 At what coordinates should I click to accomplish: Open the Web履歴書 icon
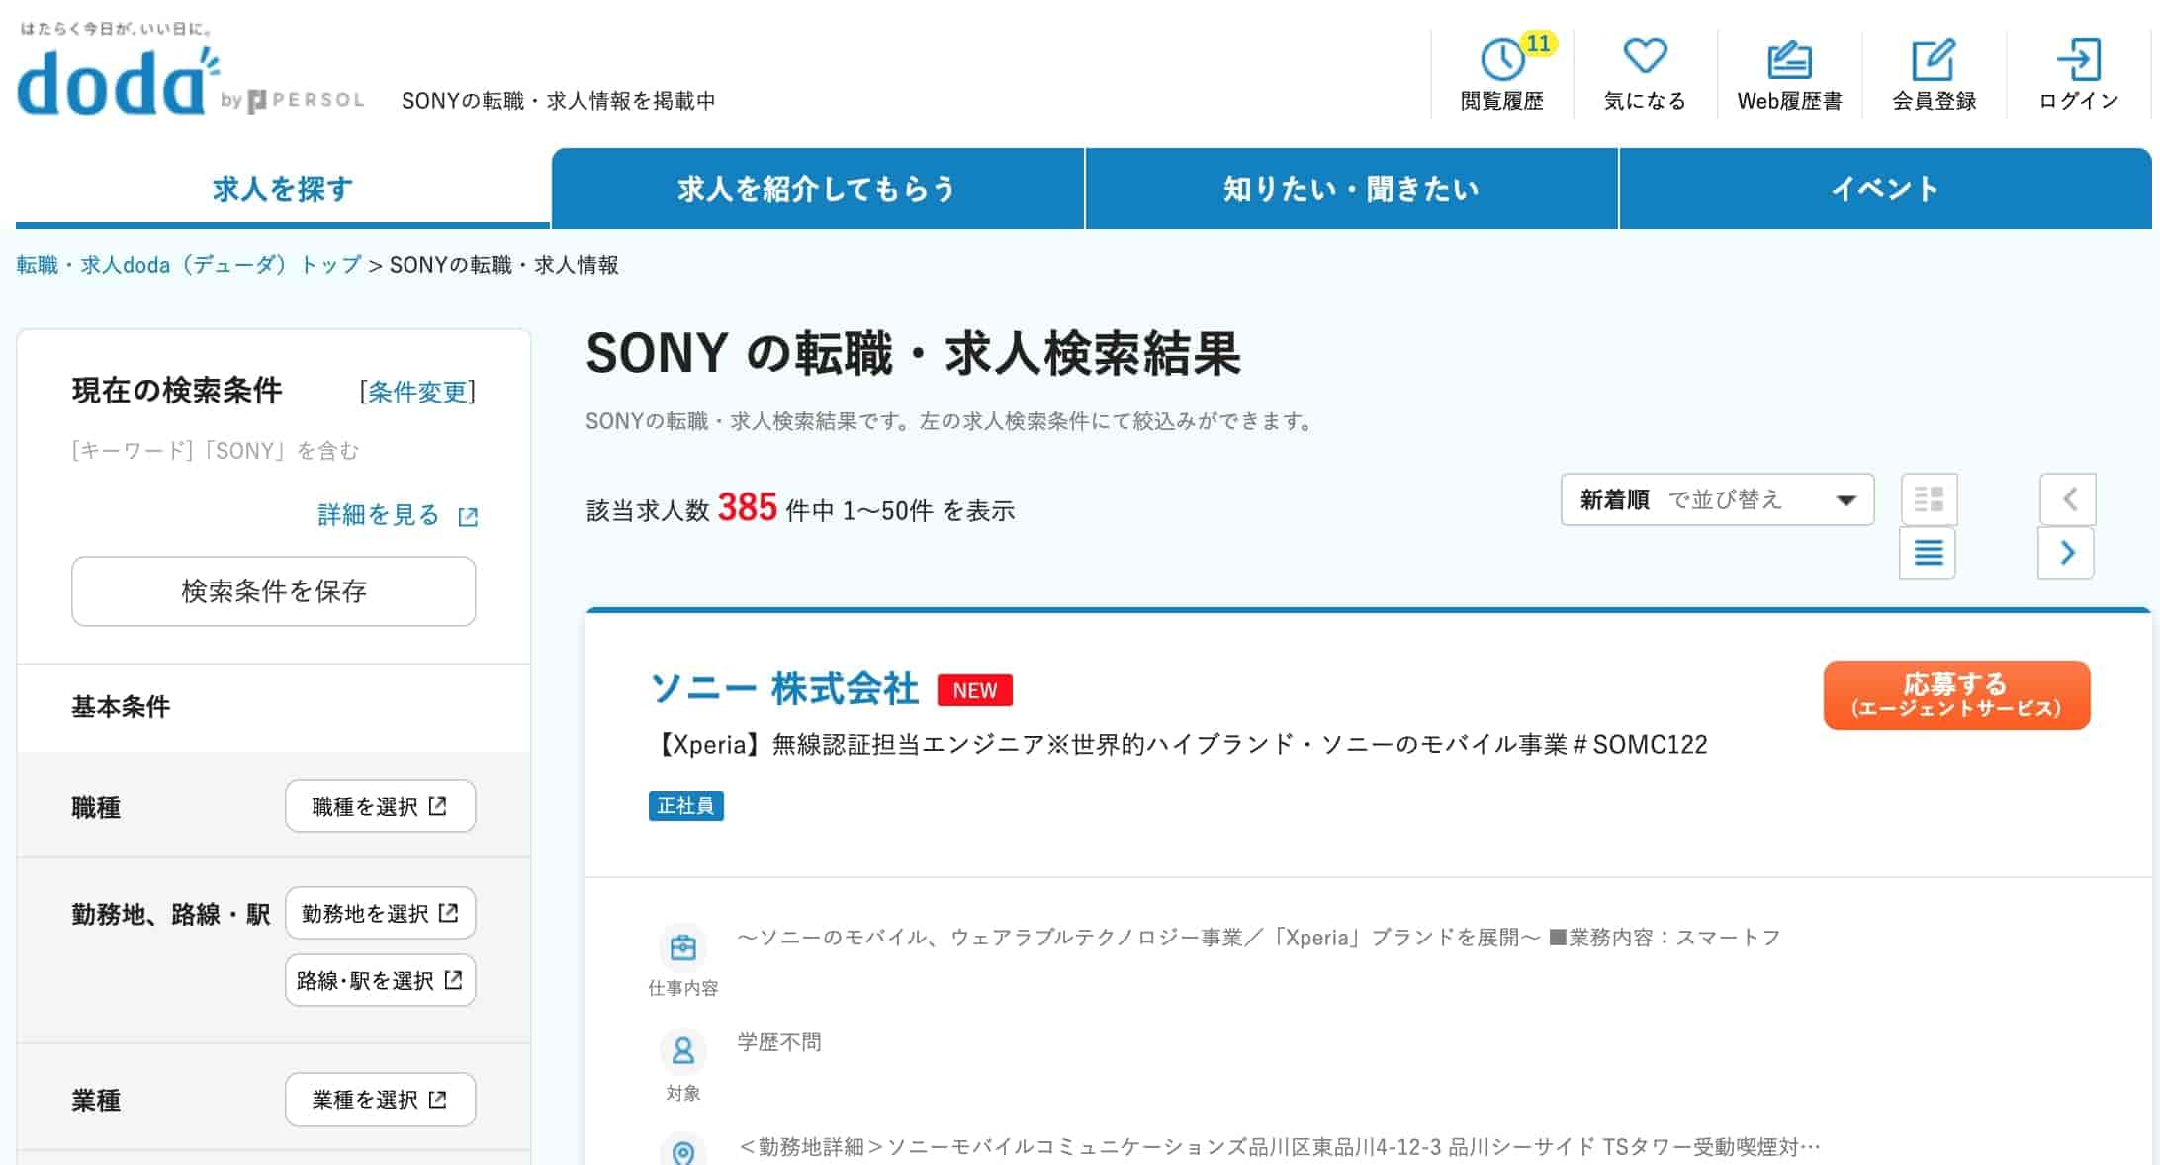coord(1789,59)
